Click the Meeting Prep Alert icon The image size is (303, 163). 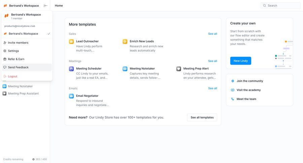[178, 69]
